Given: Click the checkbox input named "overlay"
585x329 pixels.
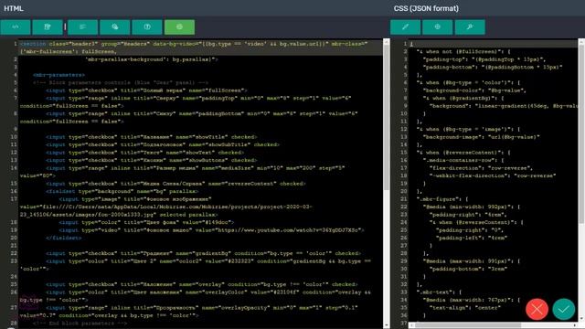Looking at the screenshot, I should click(x=202, y=284).
